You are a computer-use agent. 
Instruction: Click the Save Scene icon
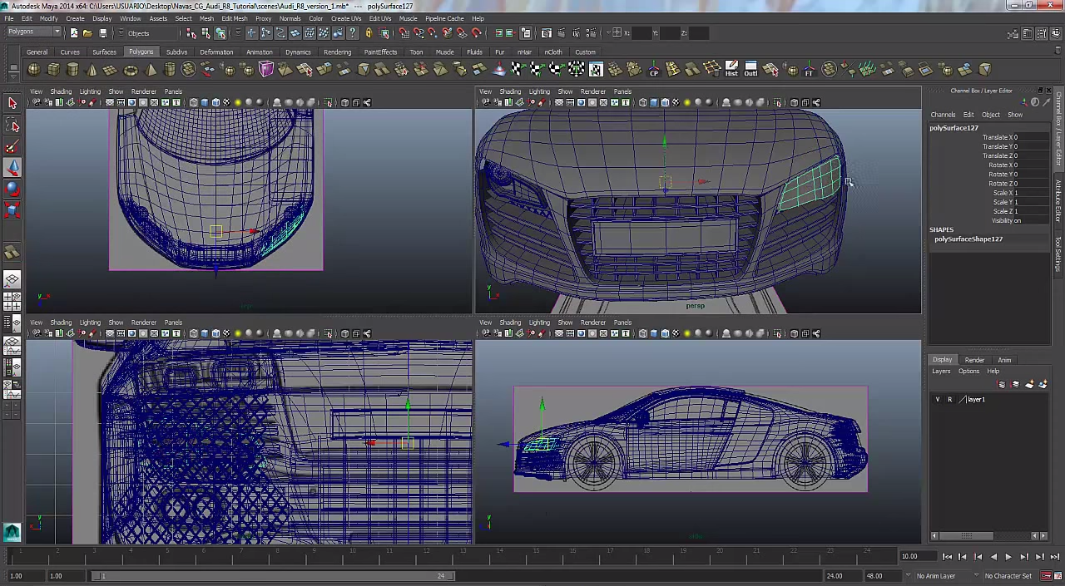tap(103, 33)
